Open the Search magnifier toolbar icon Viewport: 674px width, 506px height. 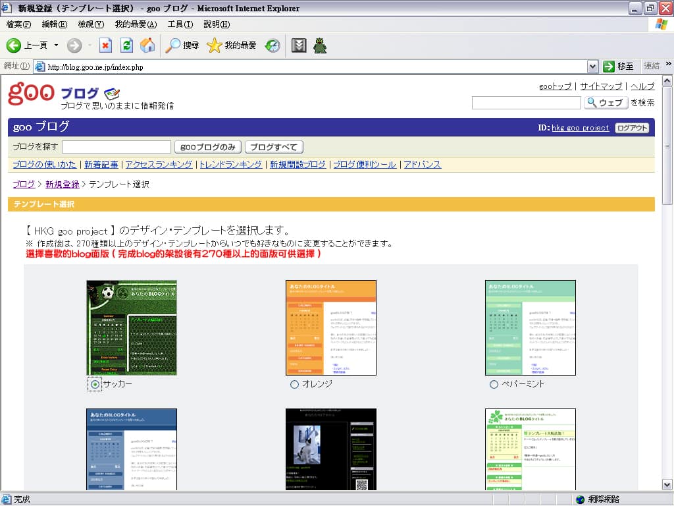coord(173,45)
